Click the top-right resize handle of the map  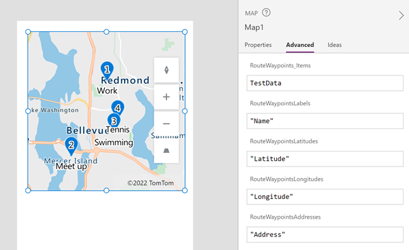(184, 32)
